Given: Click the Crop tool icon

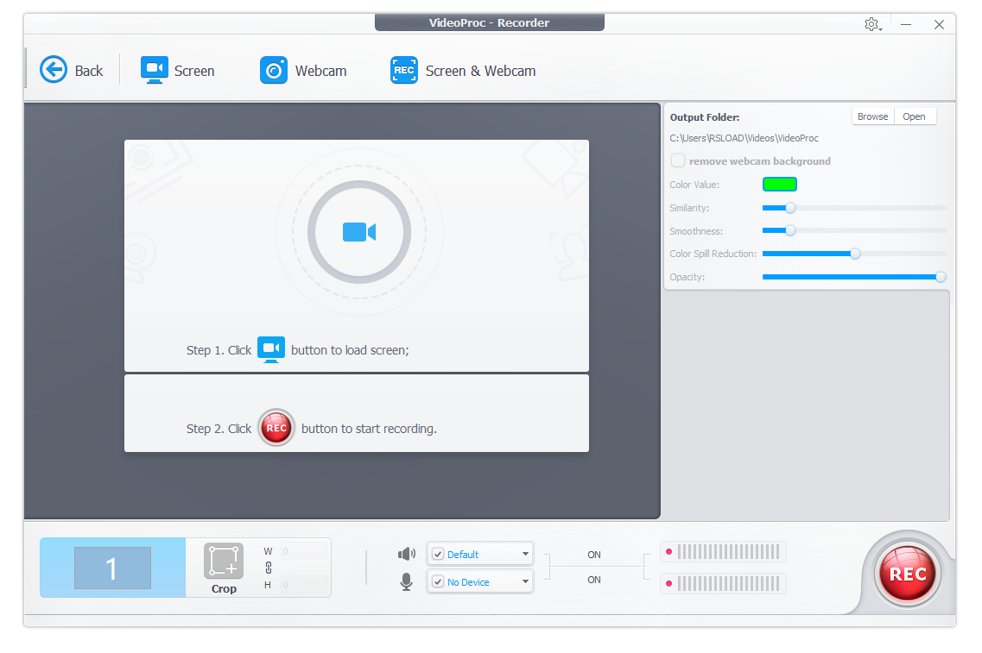Looking at the screenshot, I should point(224,561).
